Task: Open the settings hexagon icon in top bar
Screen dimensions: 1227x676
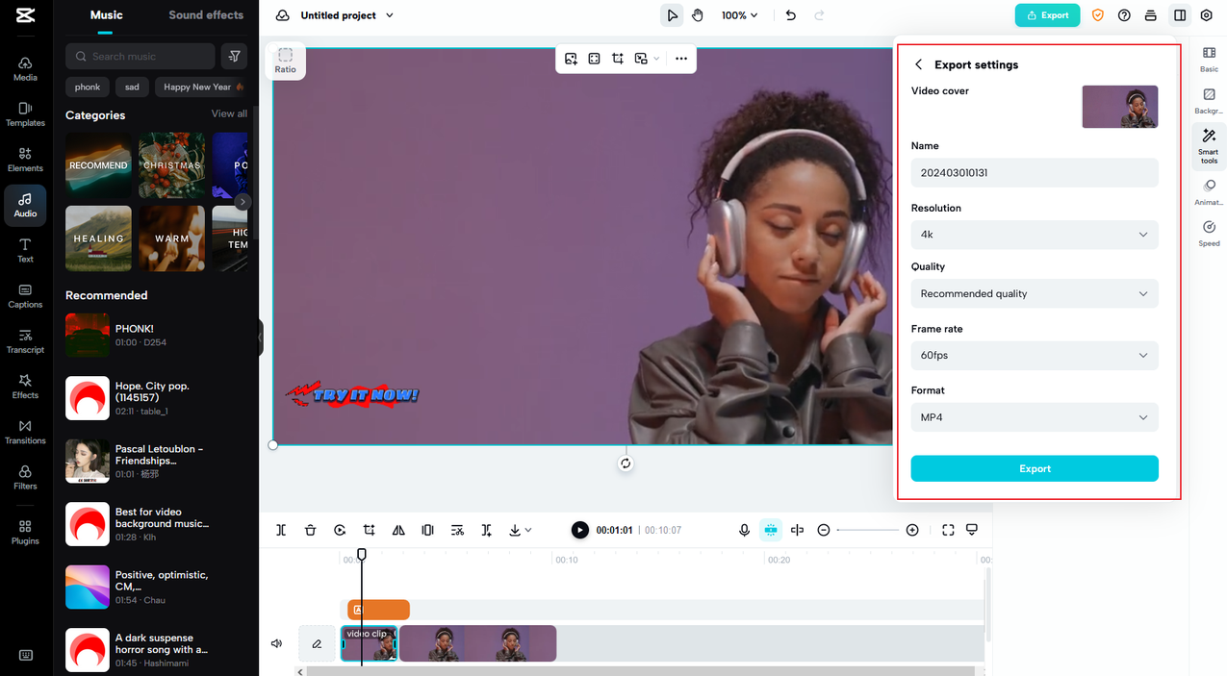Action: coord(1207,15)
